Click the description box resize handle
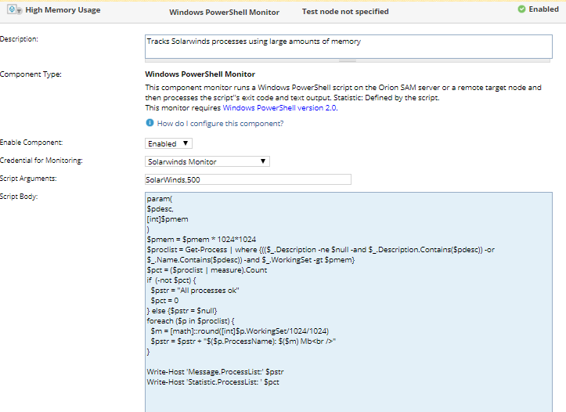566x412 pixels. click(348, 60)
